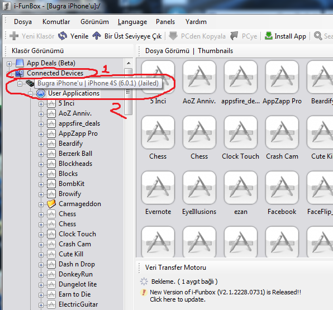Select Blockheads in the folder tree
The width and height of the screenshot is (333, 310).
[75, 164]
